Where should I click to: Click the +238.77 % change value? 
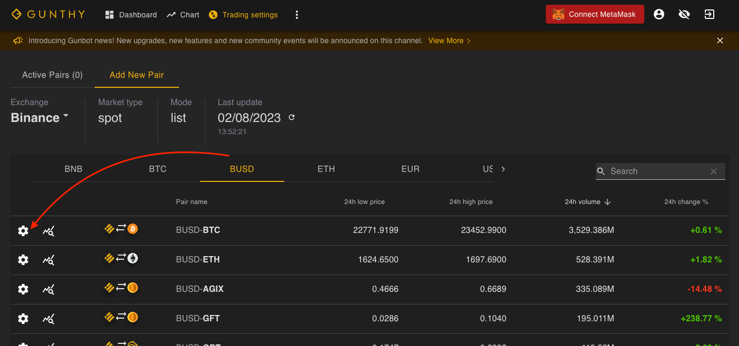pyautogui.click(x=701, y=319)
